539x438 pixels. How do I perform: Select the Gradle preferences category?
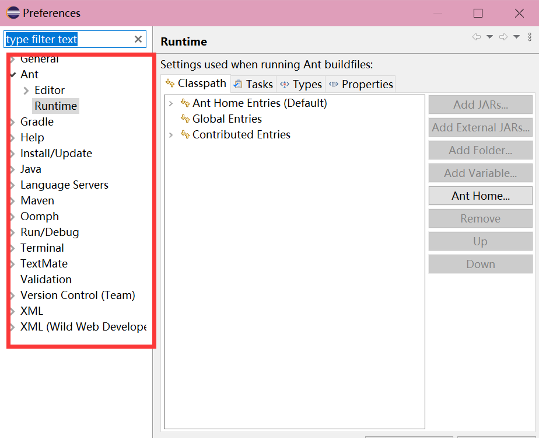coord(37,121)
